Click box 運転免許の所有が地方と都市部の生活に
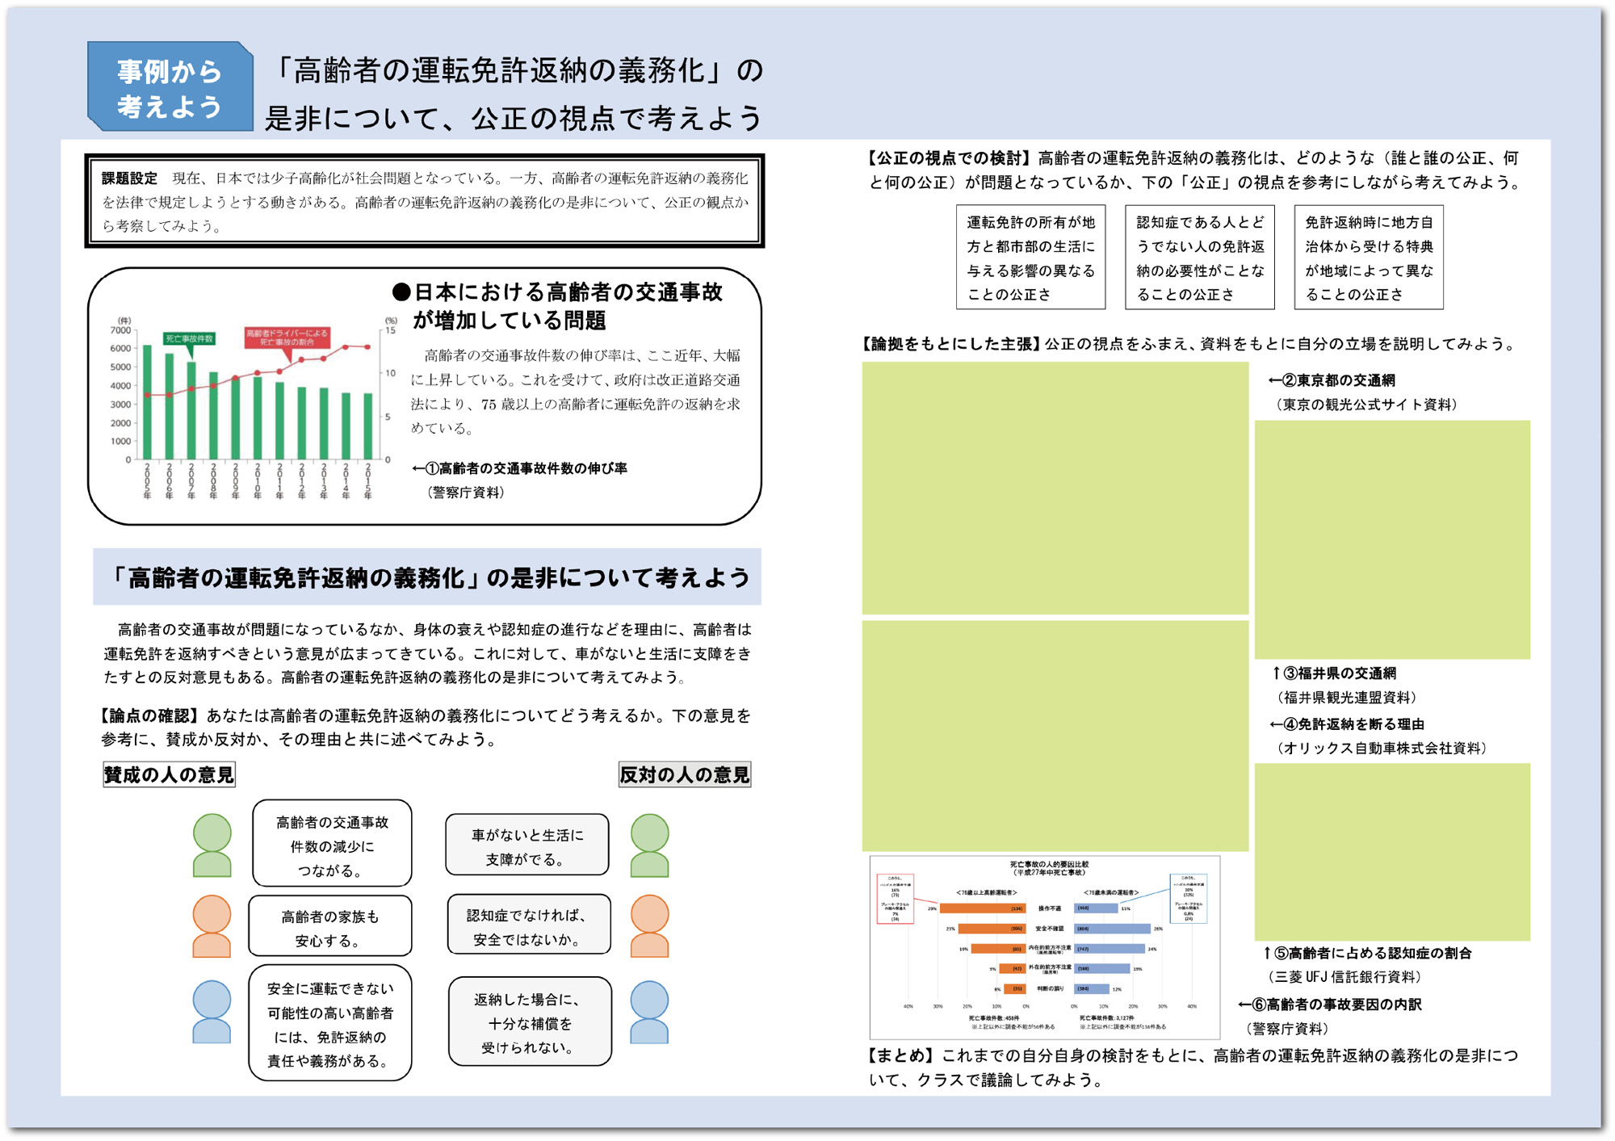This screenshot has height=1141, width=1615. tap(1030, 257)
